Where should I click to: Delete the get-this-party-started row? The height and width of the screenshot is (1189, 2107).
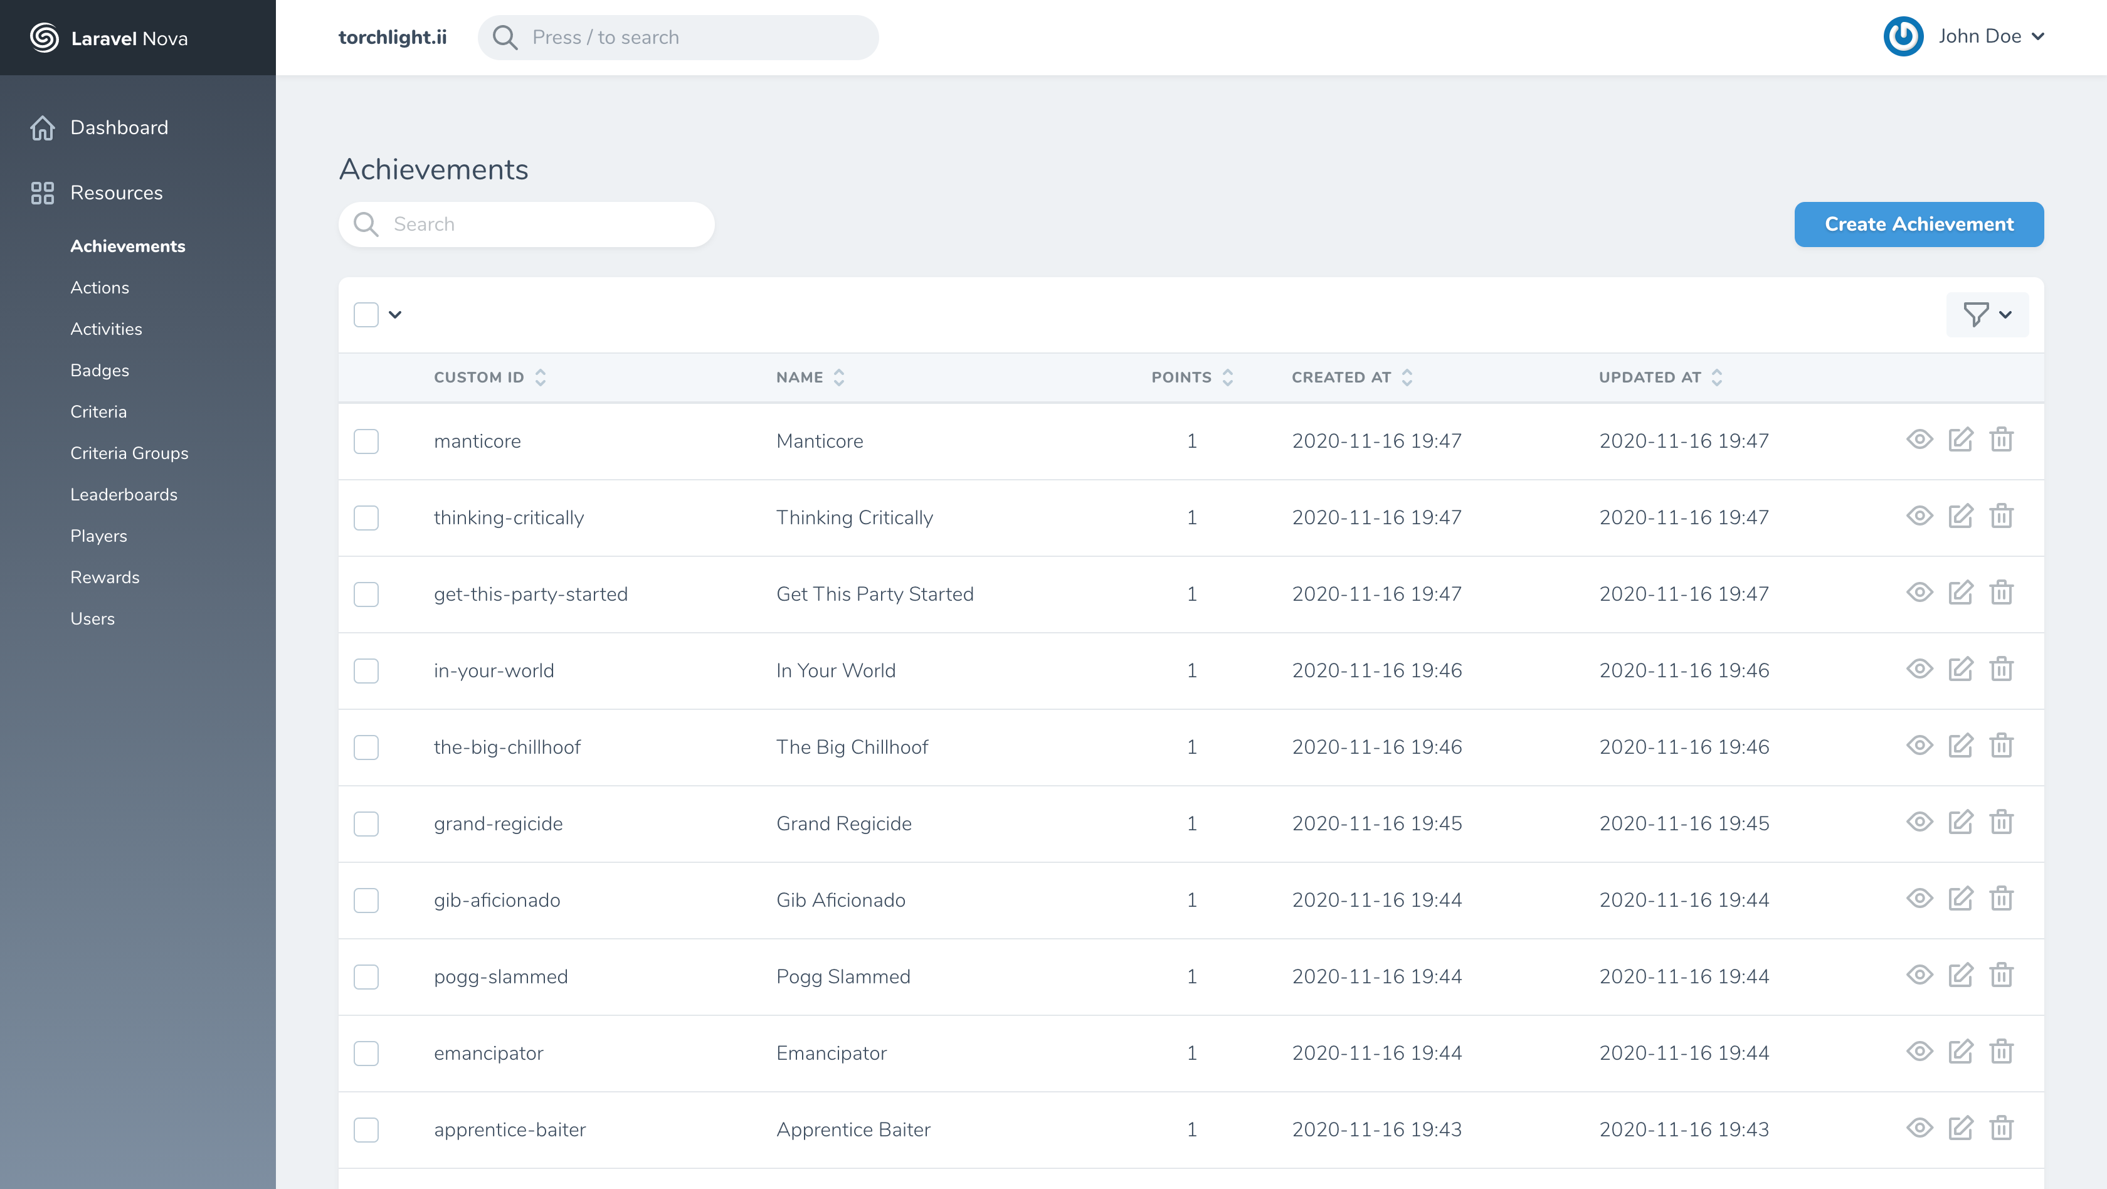click(2002, 593)
